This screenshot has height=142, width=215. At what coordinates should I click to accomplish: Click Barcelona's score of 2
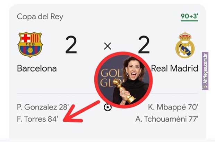[71, 45]
